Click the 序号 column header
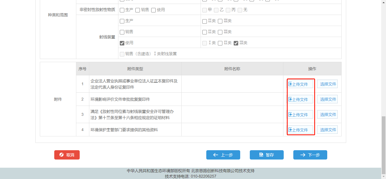 coord(83,69)
